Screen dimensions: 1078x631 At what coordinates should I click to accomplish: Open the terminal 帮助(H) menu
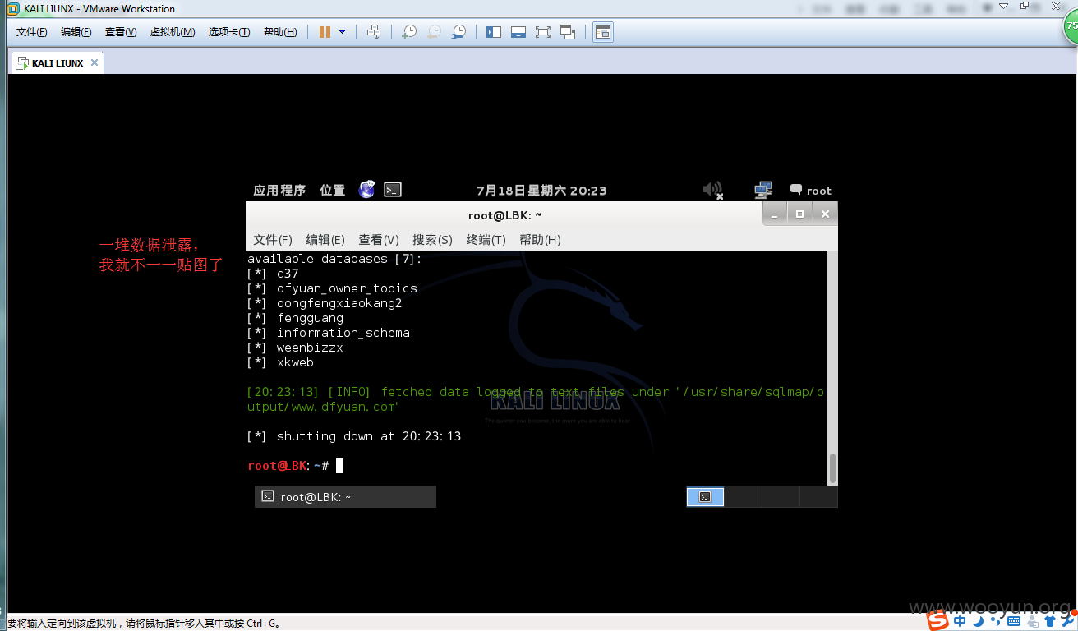[x=540, y=239]
